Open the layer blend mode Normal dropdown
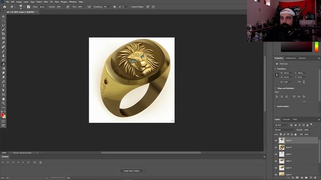 click(284, 130)
